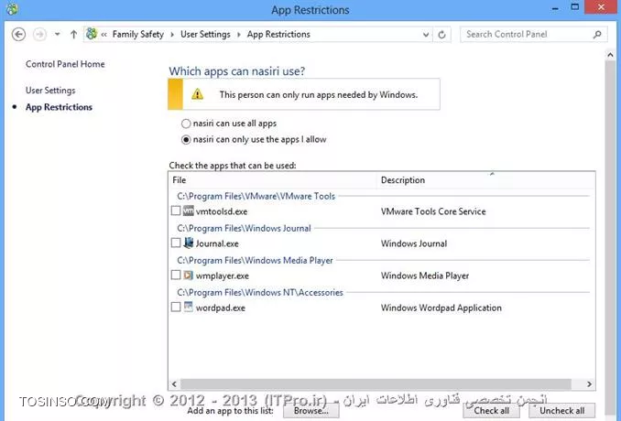Screen dimensions: 621x421
Task: Click the window title bar app icon
Action: tap(12, 9)
